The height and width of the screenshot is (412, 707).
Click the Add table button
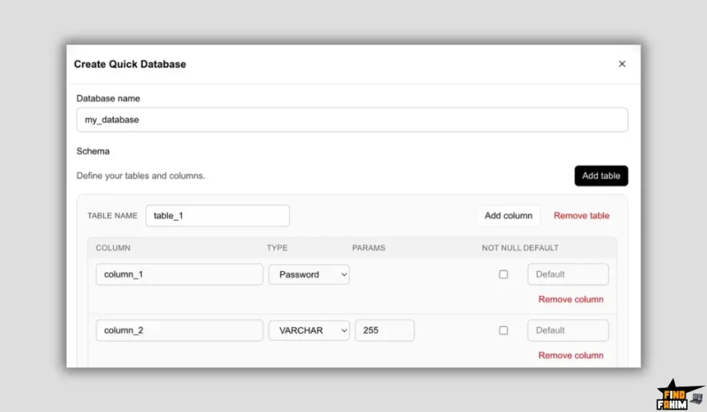[x=601, y=175]
